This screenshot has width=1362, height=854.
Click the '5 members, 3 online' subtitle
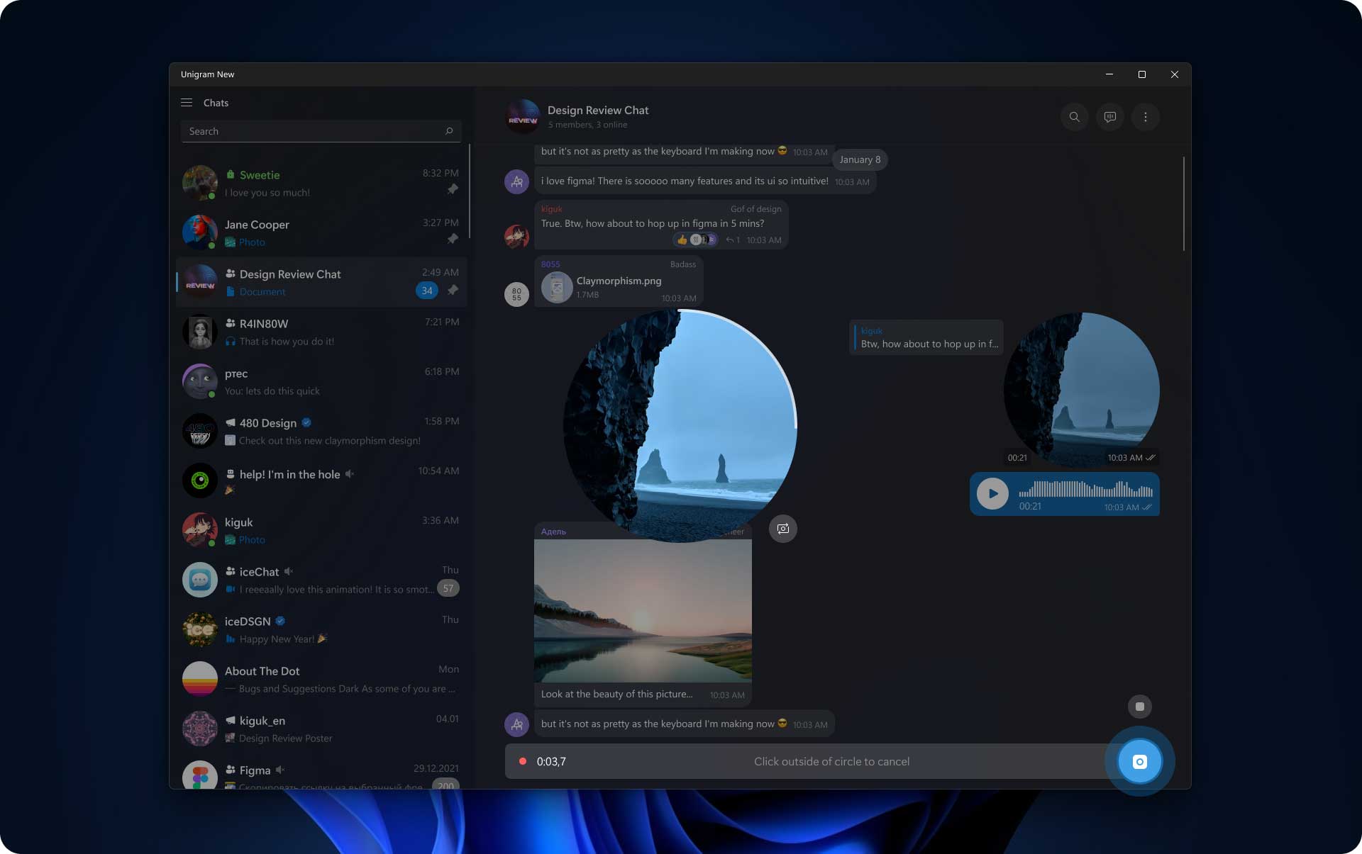click(587, 125)
